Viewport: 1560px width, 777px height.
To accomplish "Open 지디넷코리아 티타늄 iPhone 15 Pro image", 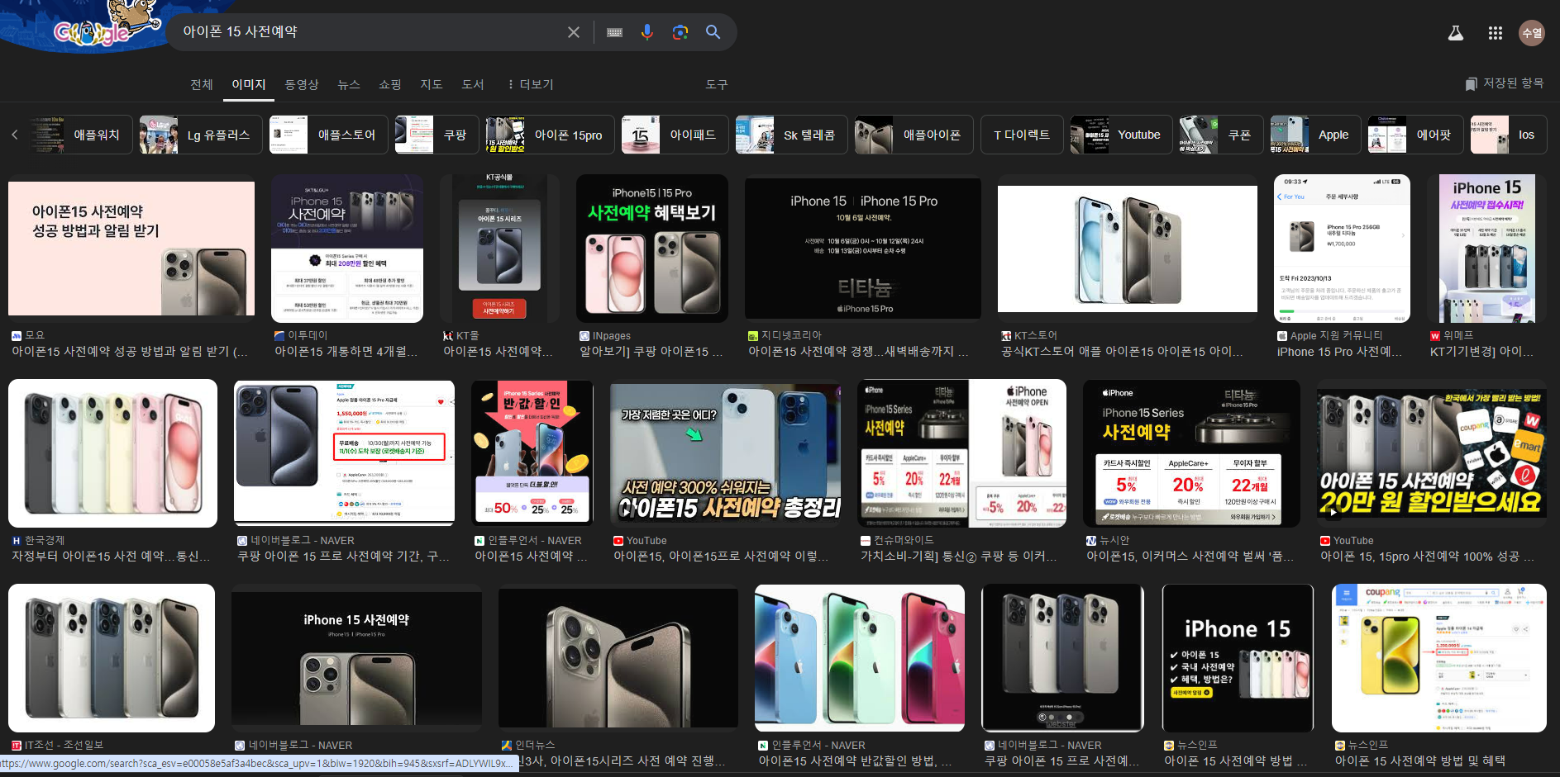I will [x=863, y=249].
